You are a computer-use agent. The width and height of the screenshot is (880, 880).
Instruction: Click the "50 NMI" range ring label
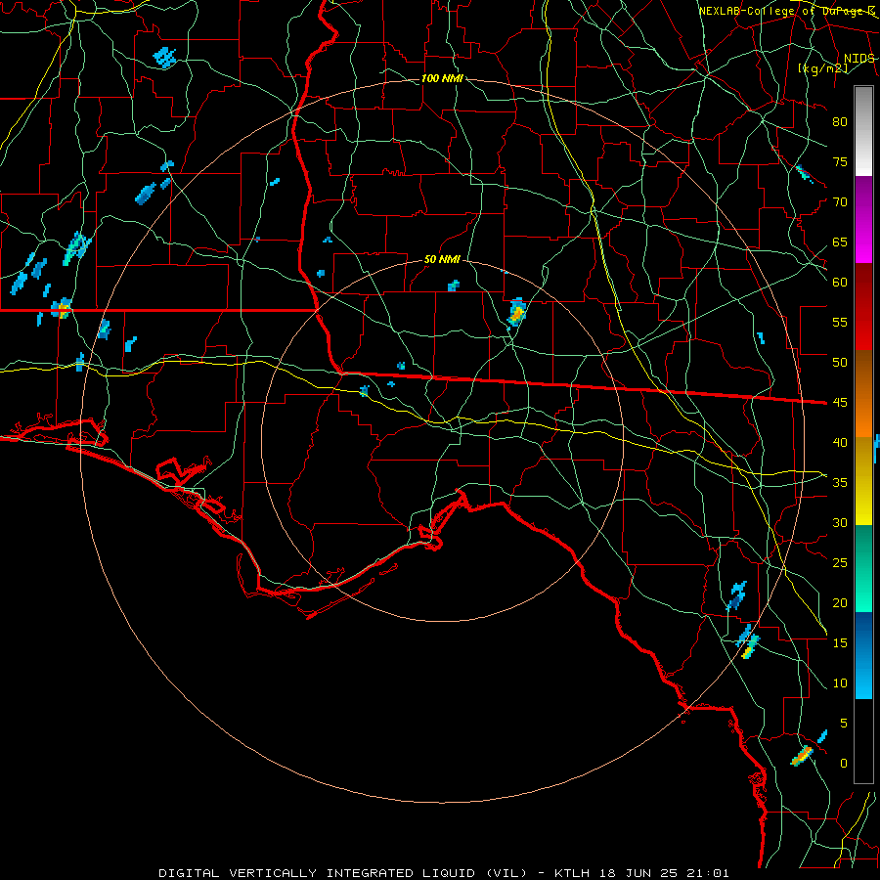[x=442, y=259]
